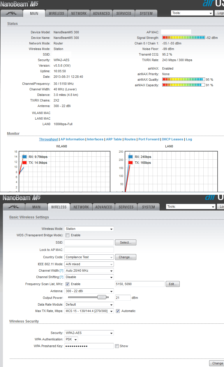The width and height of the screenshot is (224, 367).
Task: Open the Channel Width [?] help icon
Action: pos(61,271)
